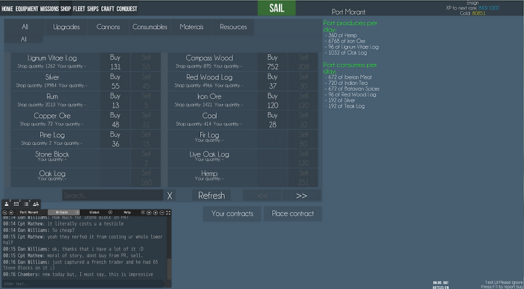
Task: Open the SHOP menu
Action: pos(65,9)
